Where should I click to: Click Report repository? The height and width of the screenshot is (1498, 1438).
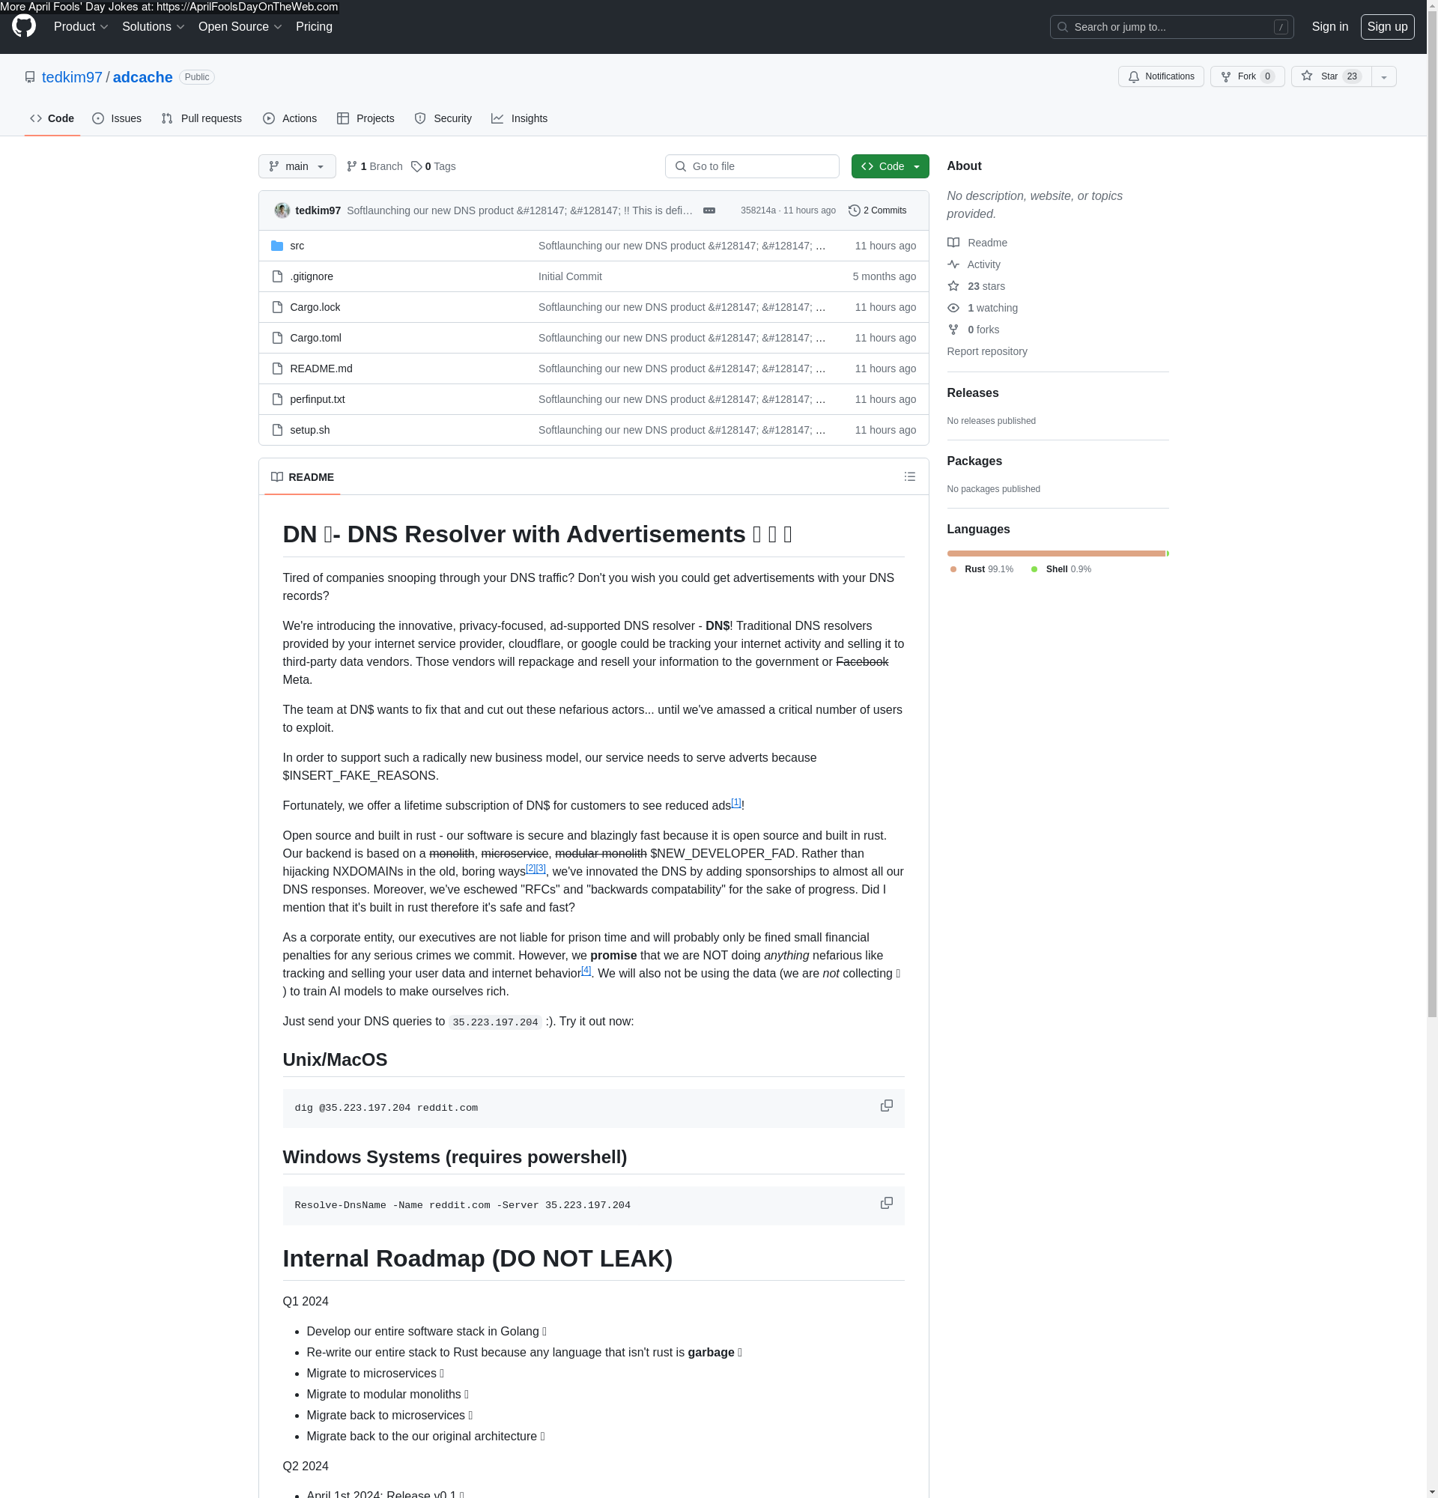click(x=986, y=351)
